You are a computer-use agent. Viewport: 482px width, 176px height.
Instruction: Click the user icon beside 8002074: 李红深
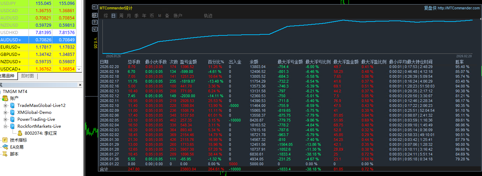tap(20, 133)
